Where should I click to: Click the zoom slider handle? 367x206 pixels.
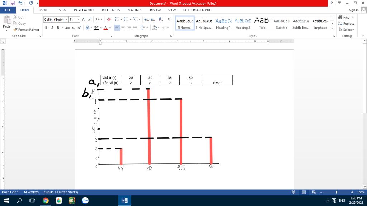click(337, 192)
